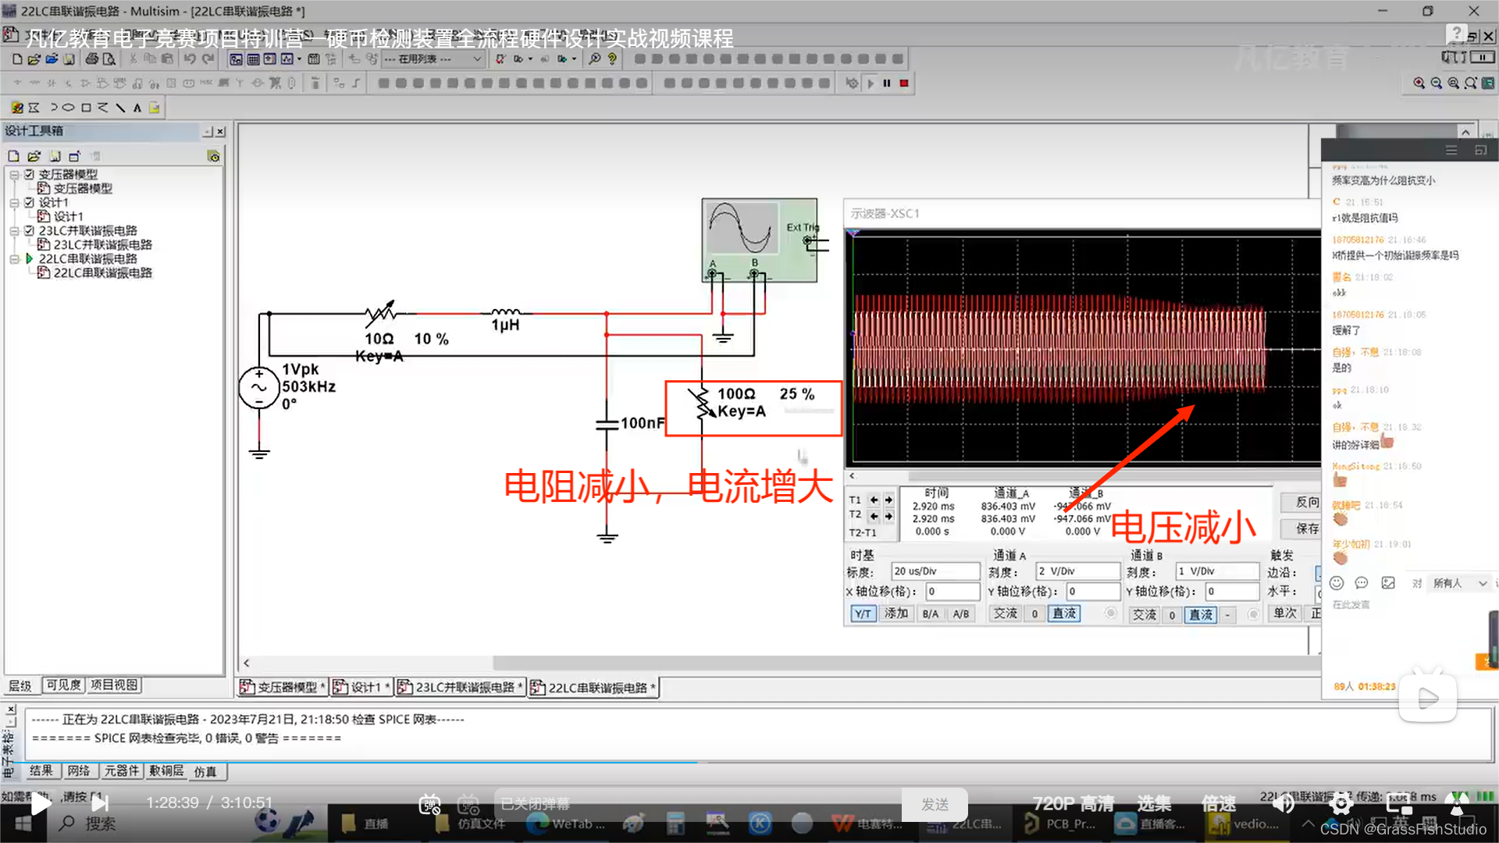This screenshot has height=843, width=1499.
Task: Enable Channel A 交流 coupling button
Action: pyautogui.click(x=1004, y=614)
